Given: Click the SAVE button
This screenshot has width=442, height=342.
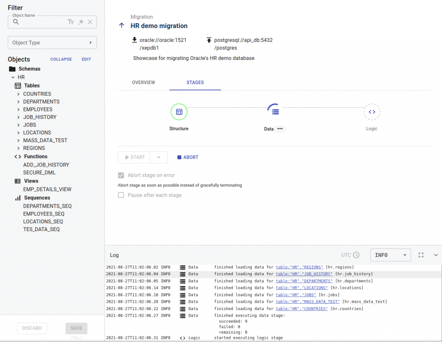Looking at the screenshot, I should 76,328.
